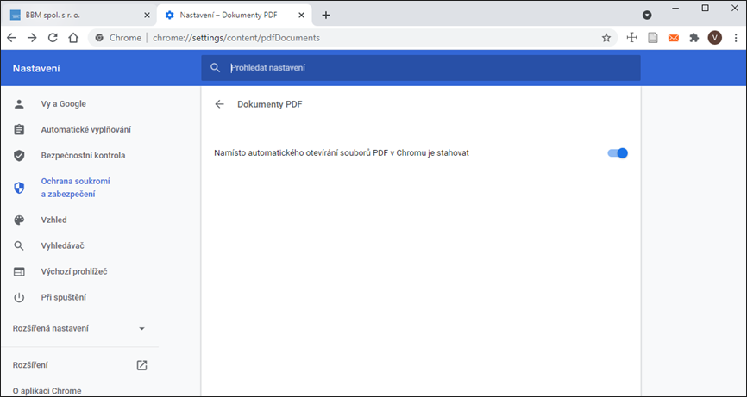
Task: Open the orange mail extension icon
Action: tap(673, 38)
